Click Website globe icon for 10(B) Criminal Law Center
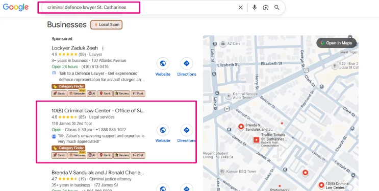 163,130
